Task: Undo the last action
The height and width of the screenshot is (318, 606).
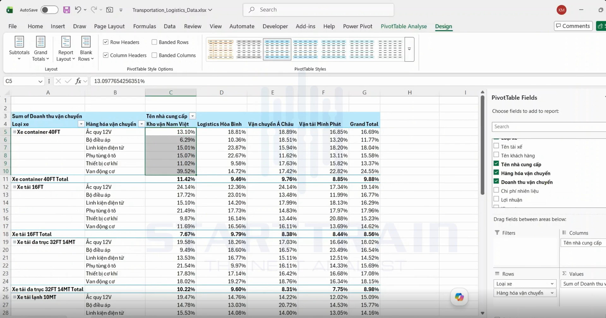Action: [78, 10]
